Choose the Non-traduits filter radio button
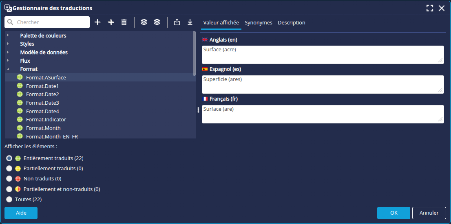This screenshot has width=451, height=224. [9, 179]
